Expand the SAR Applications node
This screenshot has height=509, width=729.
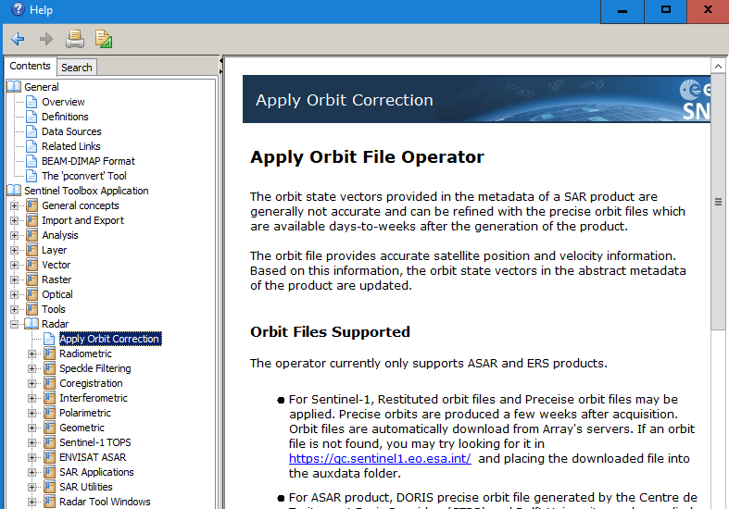(x=32, y=472)
